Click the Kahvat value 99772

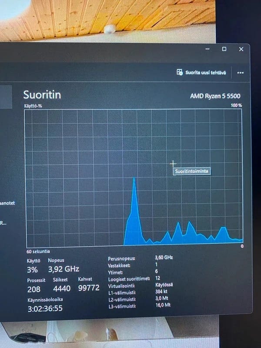(89, 288)
